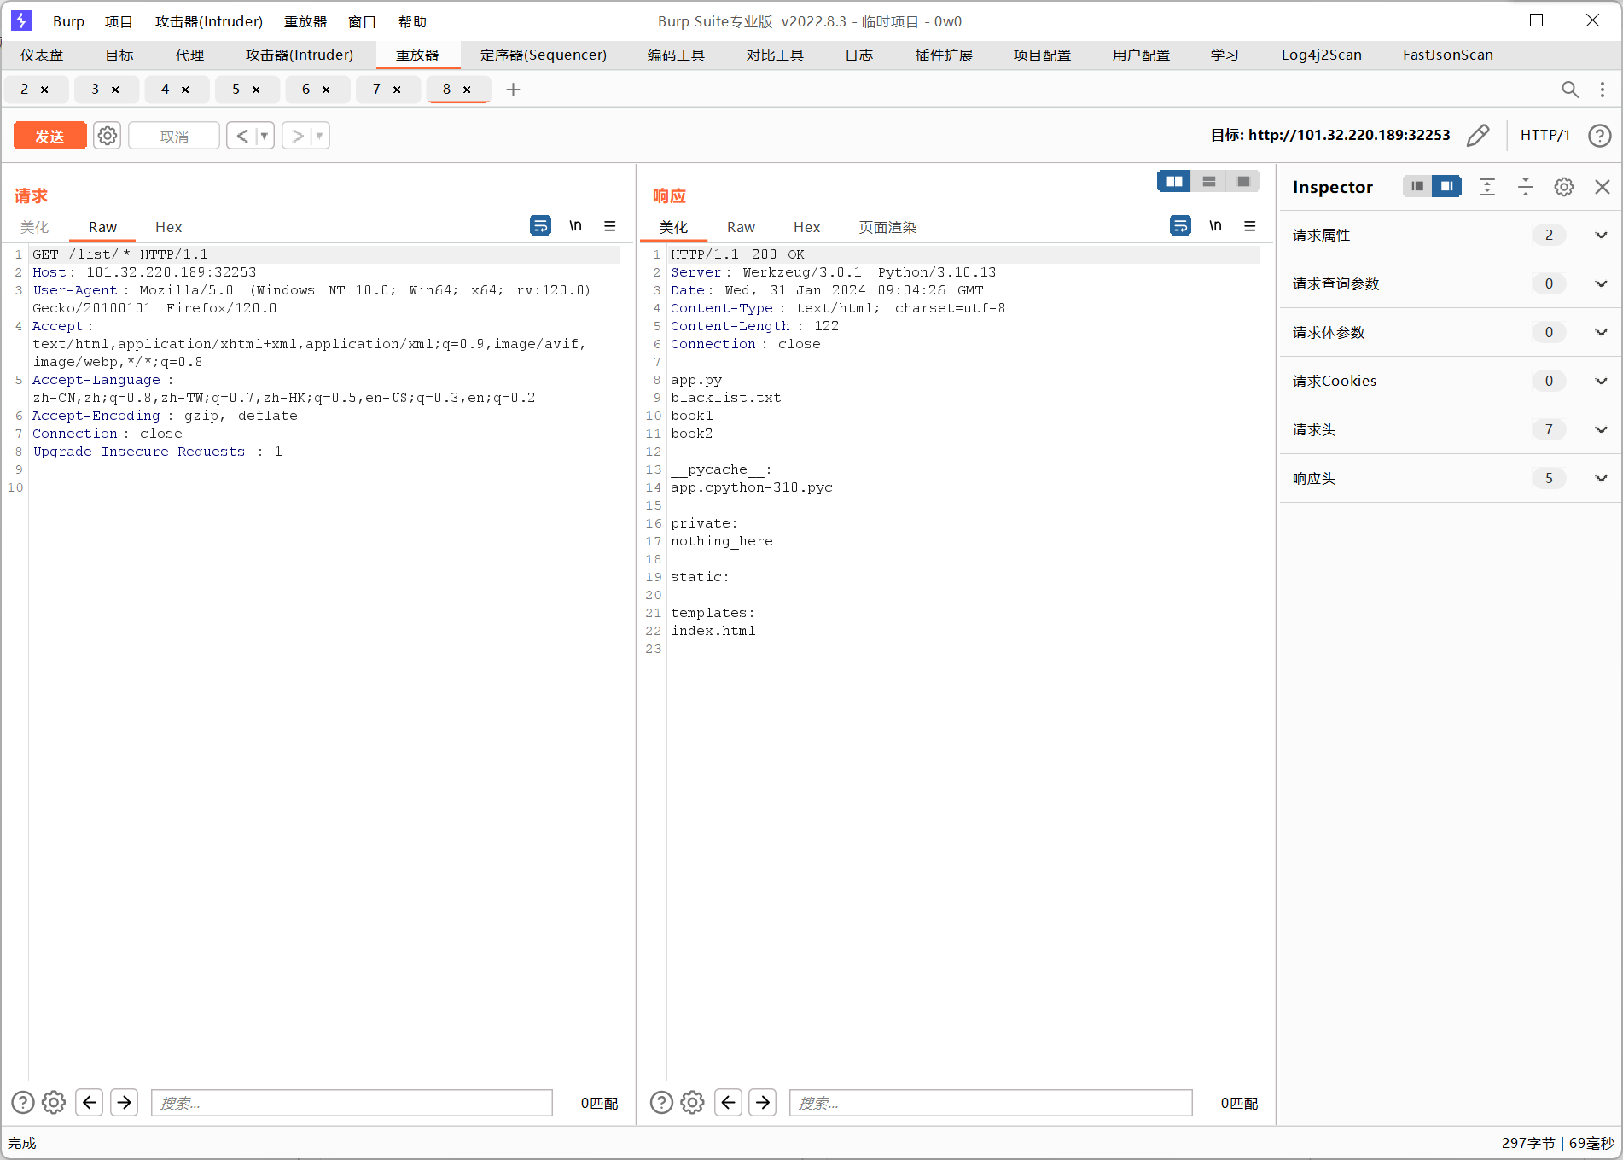Switch Inspector to right-docked layout icon
Viewport: 1623px width, 1160px height.
[x=1446, y=186]
